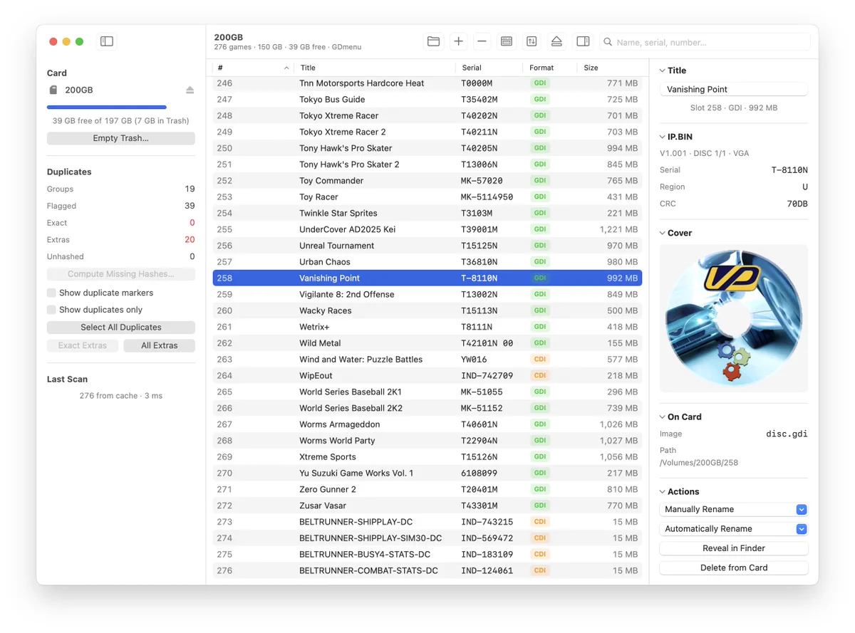Click the GDI badge for Wetrix+
Image resolution: width=855 pixels, height=633 pixels.
point(540,327)
